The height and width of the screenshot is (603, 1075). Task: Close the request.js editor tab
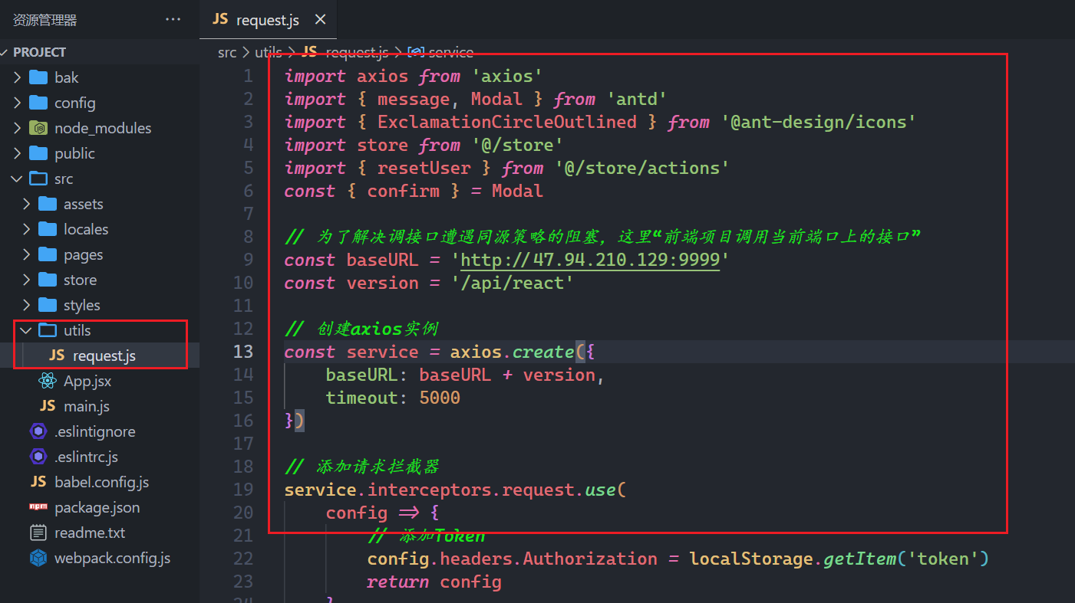(x=320, y=20)
